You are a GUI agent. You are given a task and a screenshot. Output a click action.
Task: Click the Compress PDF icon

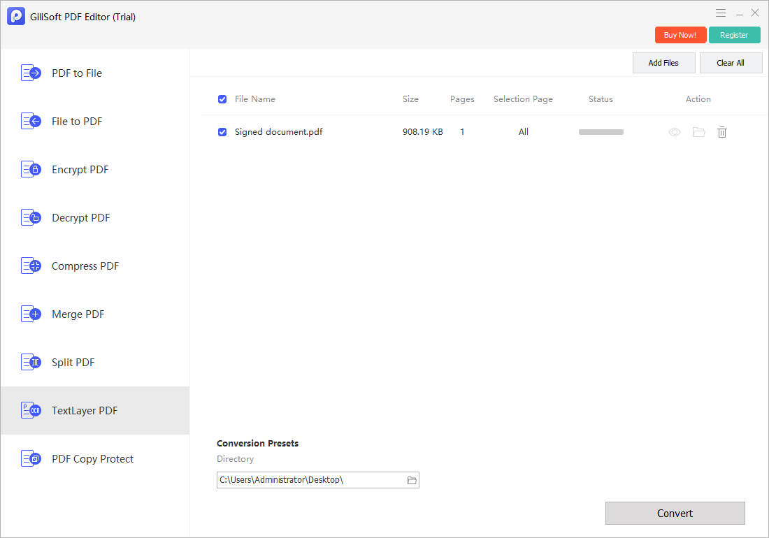(x=31, y=266)
